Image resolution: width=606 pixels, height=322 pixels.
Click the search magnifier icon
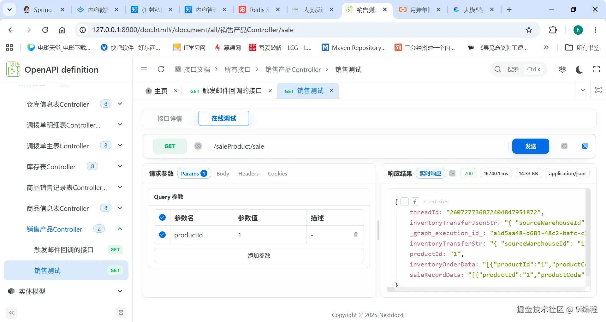coord(498,69)
